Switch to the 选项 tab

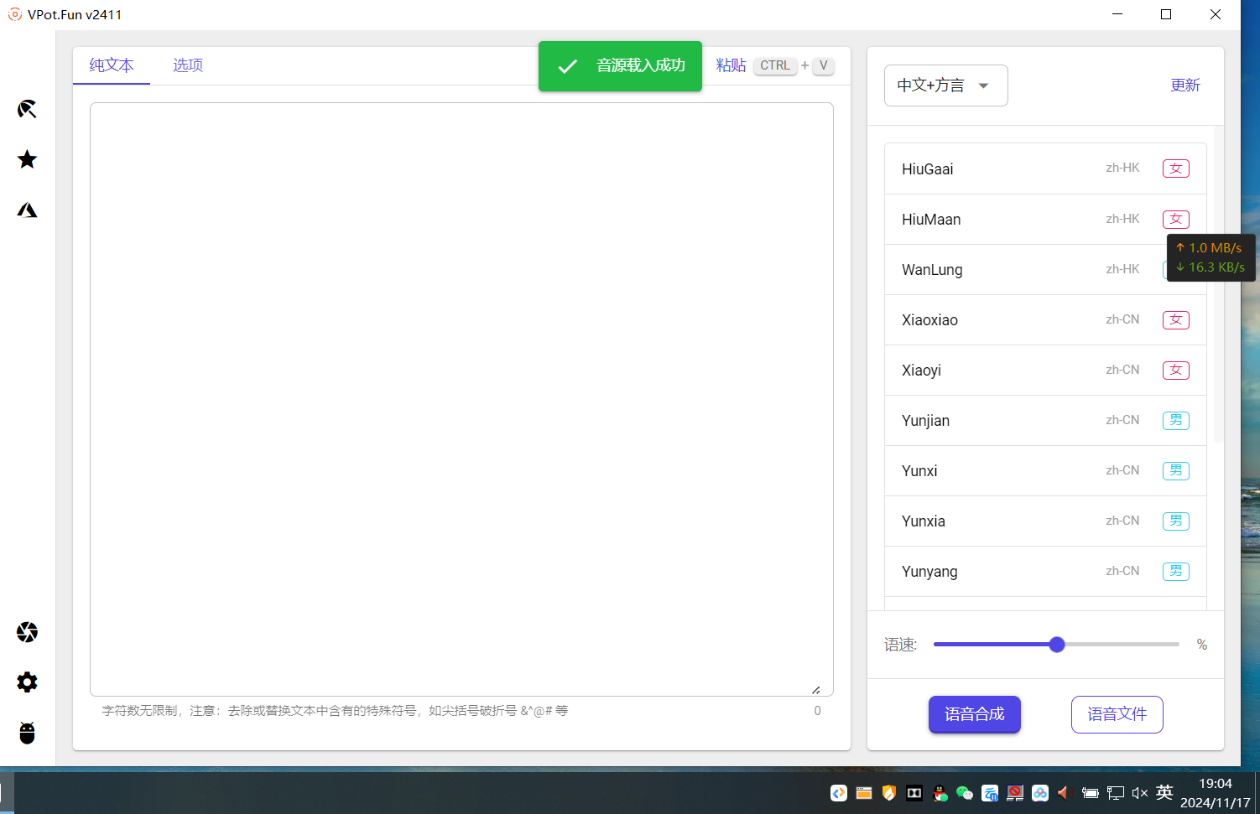pyautogui.click(x=188, y=65)
